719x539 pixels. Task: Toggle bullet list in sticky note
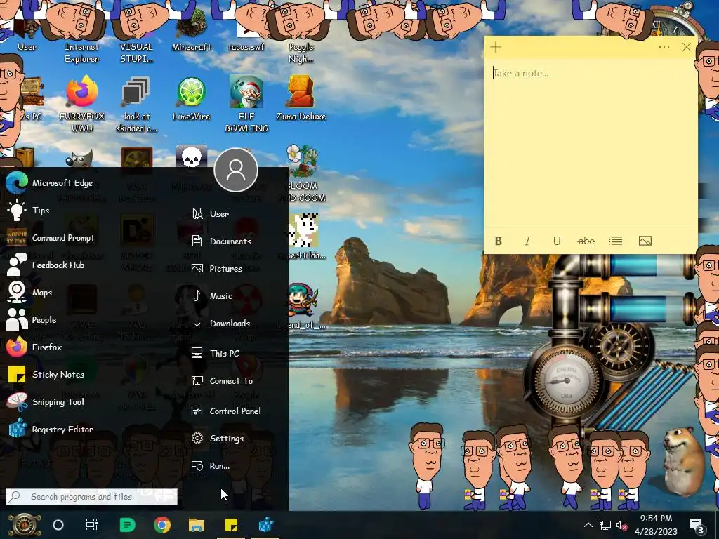click(616, 241)
